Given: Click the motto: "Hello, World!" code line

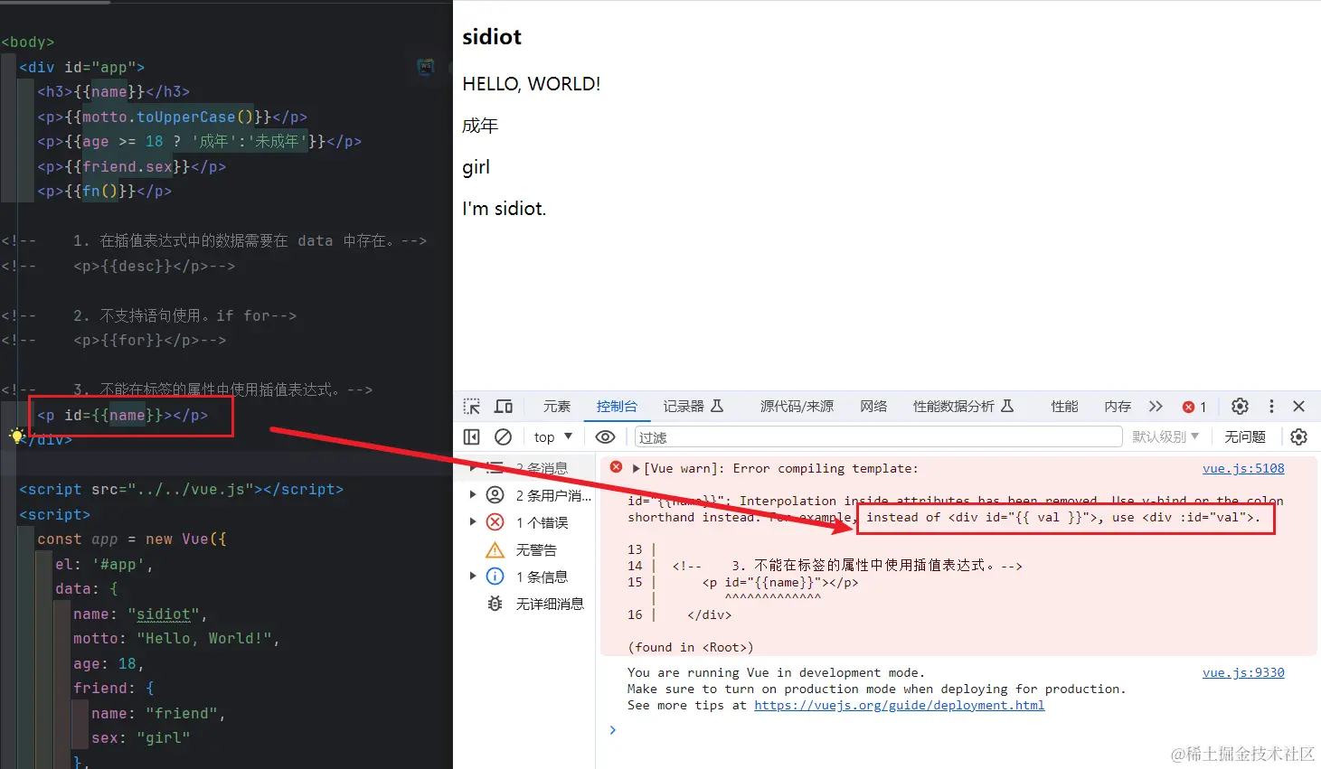Looking at the screenshot, I should click(176, 638).
